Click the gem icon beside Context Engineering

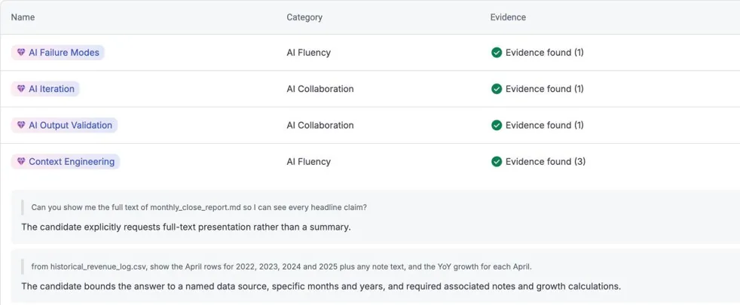coord(21,161)
